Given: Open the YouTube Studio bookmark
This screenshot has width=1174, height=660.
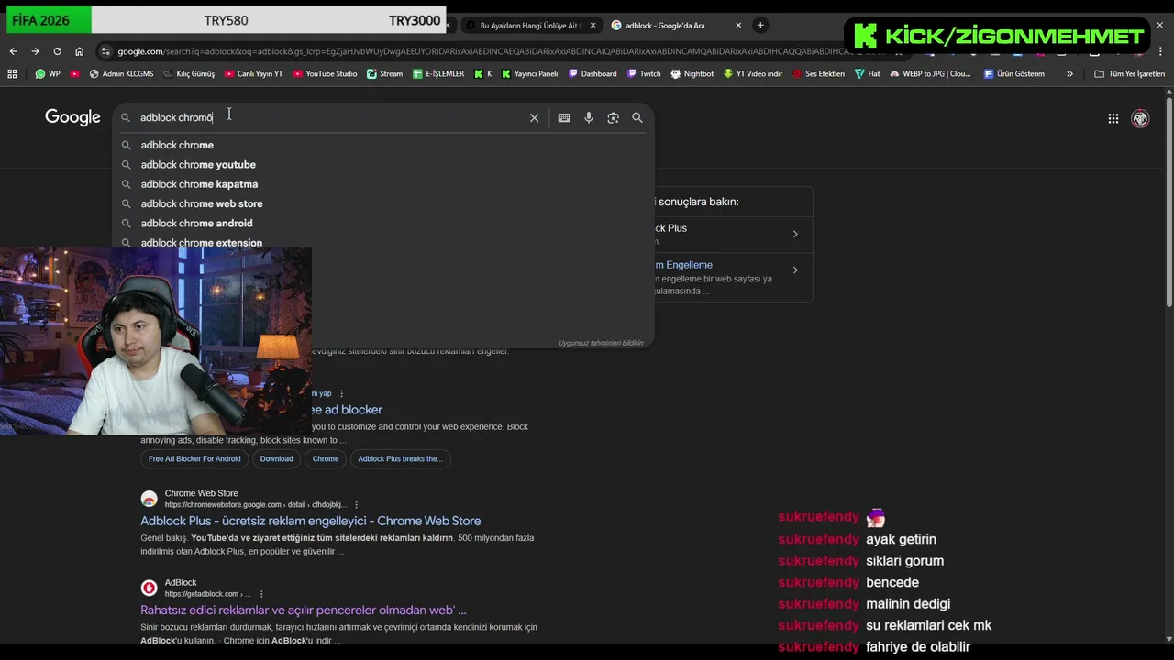Looking at the screenshot, I should pos(325,73).
